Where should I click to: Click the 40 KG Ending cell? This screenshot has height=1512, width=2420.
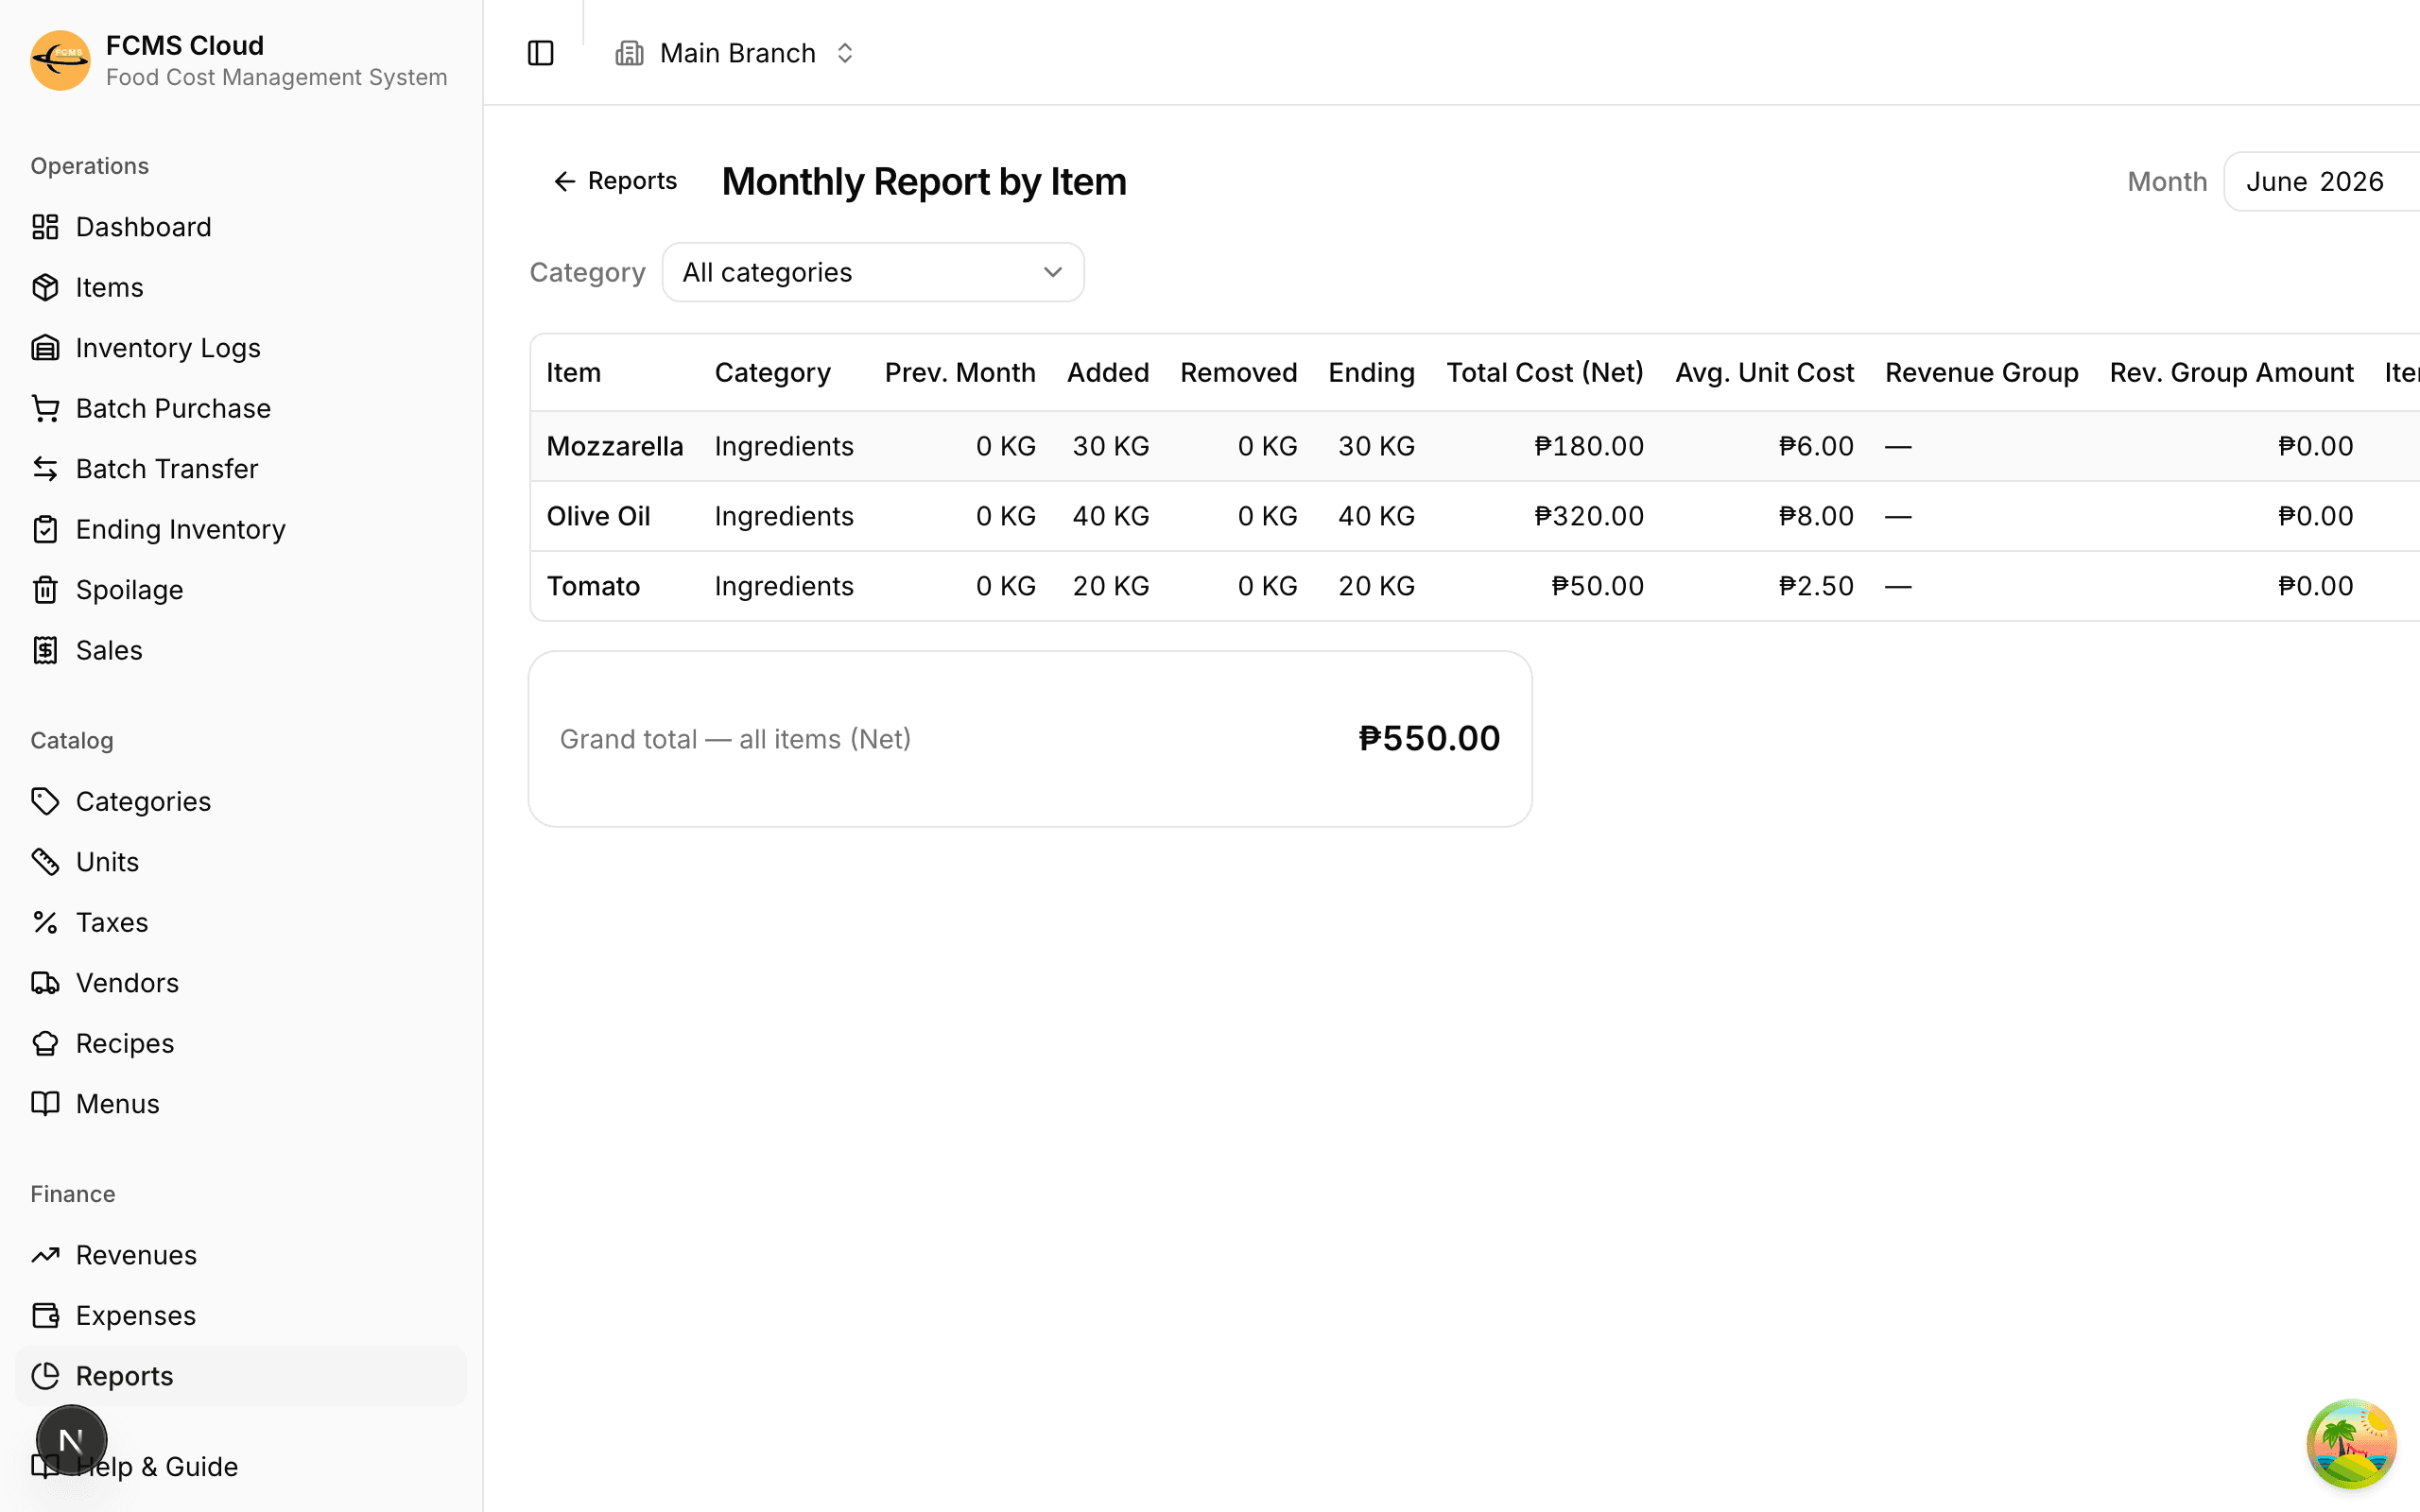(1376, 516)
